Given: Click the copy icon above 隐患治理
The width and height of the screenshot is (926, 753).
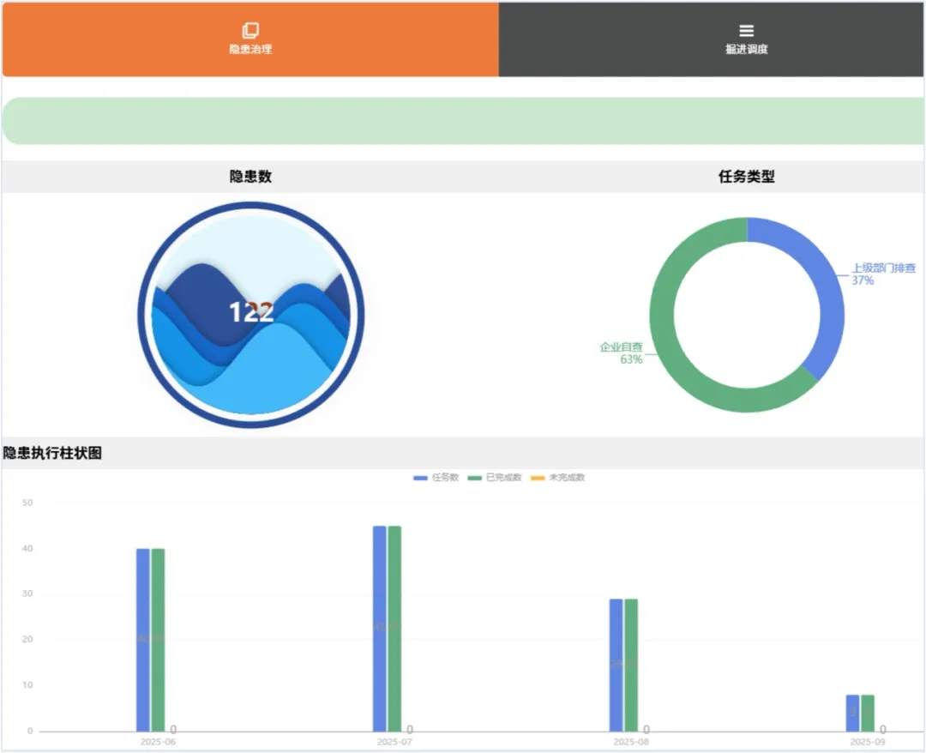Looking at the screenshot, I should click(250, 31).
